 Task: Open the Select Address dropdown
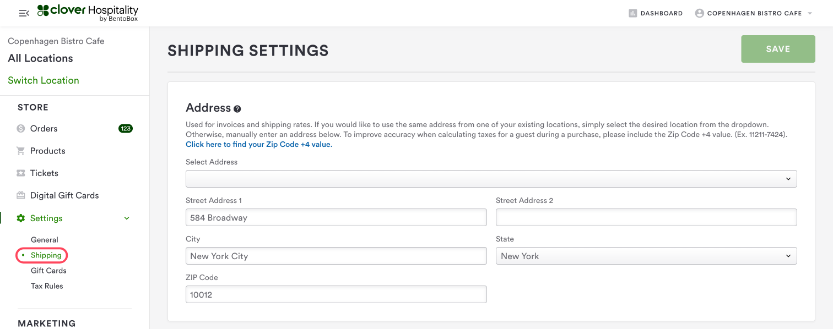pos(491,179)
